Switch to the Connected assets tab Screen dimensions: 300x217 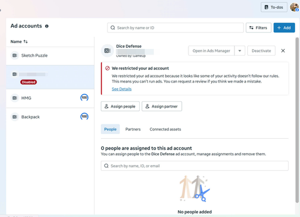(x=165, y=129)
